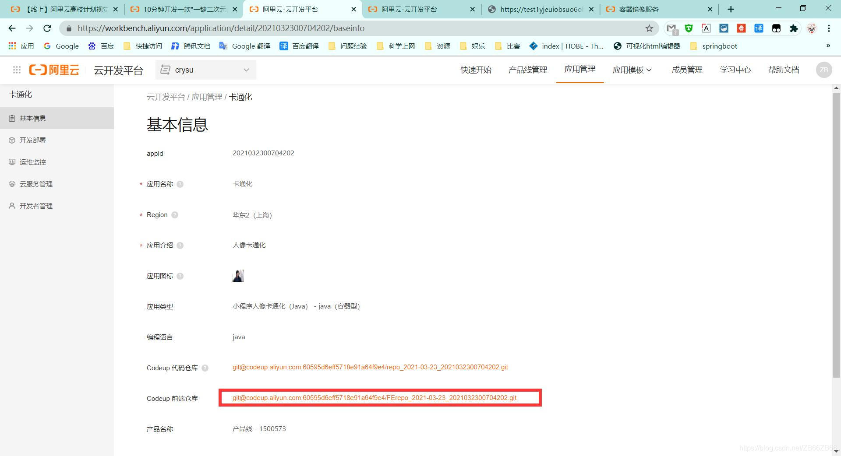Open the Codeup 前端仓库 FErepo git link

[x=375, y=398]
